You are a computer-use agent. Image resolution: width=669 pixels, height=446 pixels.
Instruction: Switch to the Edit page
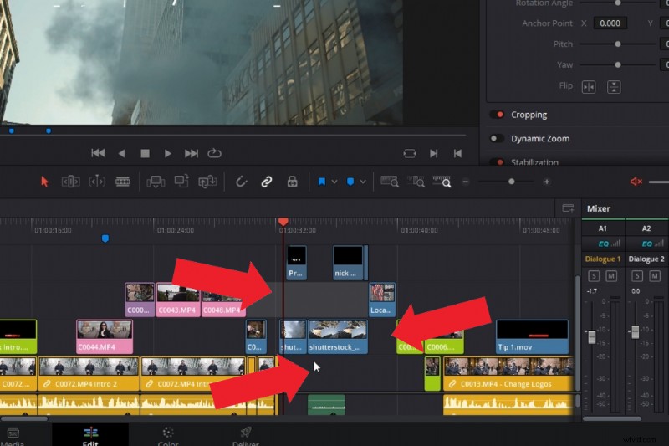pos(90,437)
